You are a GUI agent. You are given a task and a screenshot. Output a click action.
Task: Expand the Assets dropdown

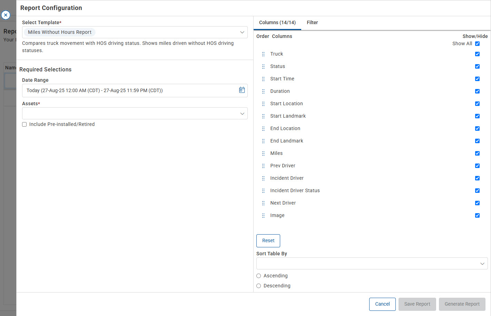coord(135,113)
